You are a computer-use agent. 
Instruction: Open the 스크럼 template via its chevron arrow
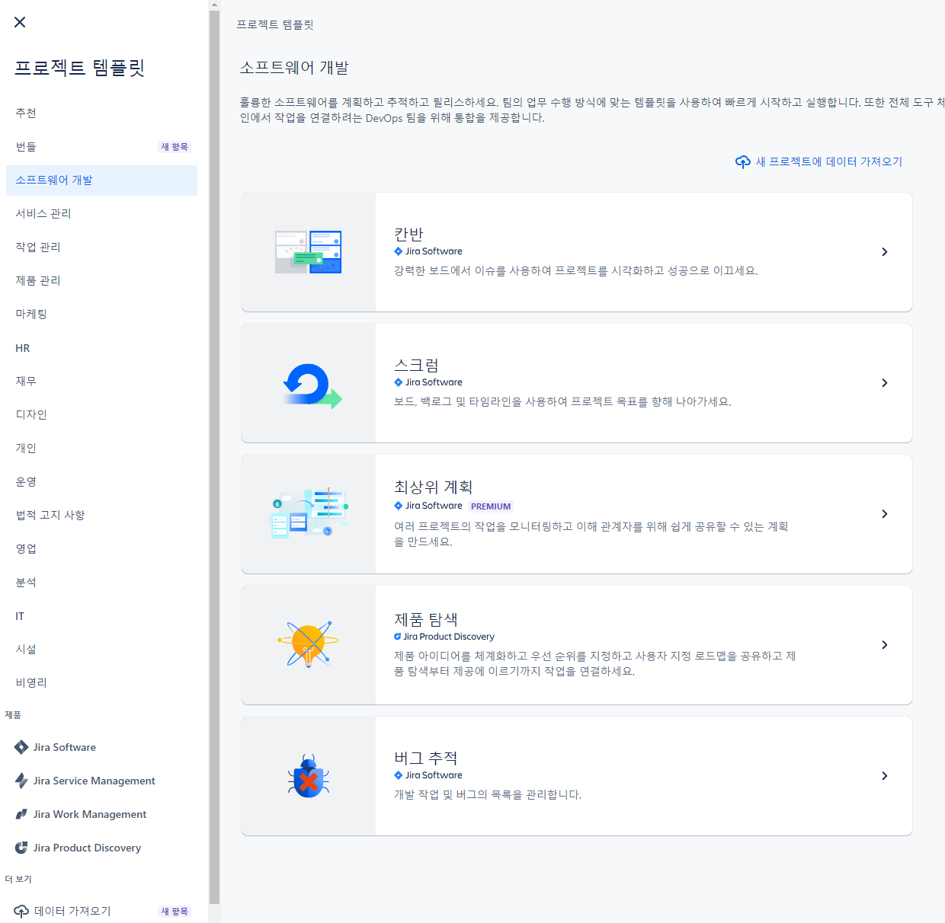pyautogui.click(x=885, y=383)
